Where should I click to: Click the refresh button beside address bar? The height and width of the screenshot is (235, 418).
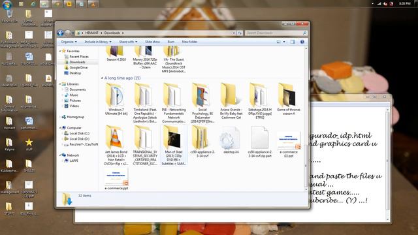(x=240, y=33)
